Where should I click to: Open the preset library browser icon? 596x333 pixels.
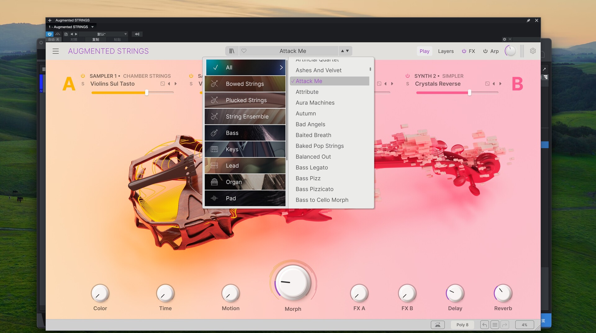click(232, 51)
